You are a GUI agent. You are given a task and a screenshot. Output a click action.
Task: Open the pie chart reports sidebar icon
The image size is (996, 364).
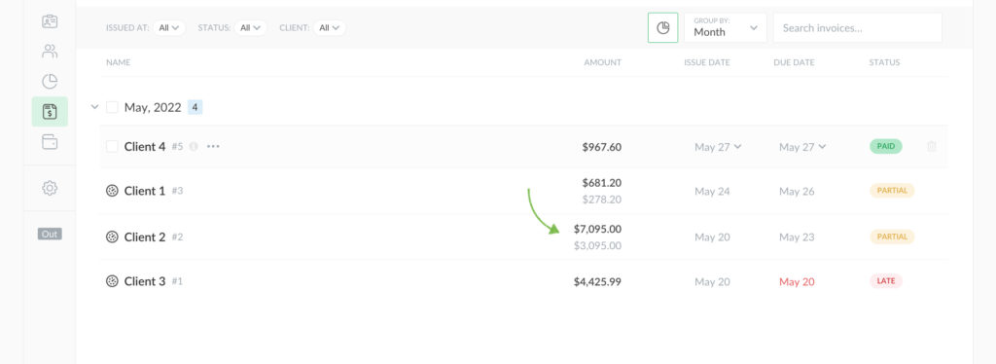click(x=50, y=82)
